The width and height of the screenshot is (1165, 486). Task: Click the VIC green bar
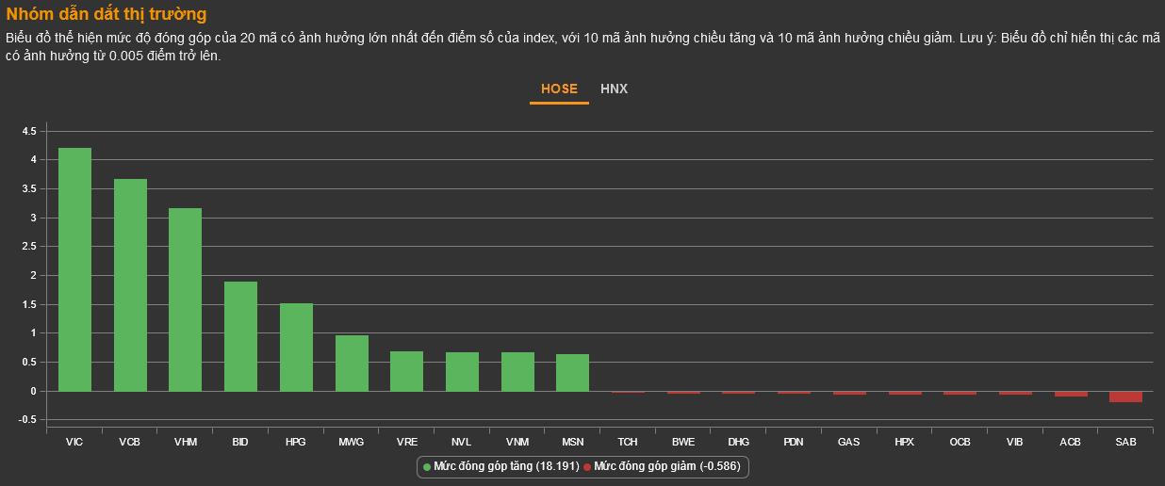pyautogui.click(x=74, y=269)
